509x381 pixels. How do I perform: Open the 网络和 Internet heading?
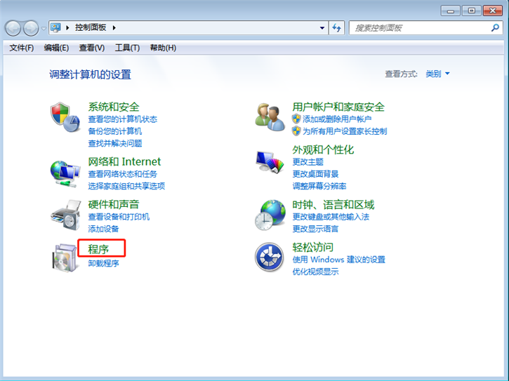124,161
